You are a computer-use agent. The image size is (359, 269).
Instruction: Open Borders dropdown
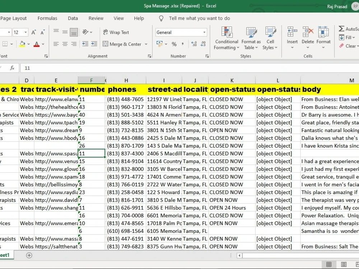pyautogui.click(x=12, y=44)
